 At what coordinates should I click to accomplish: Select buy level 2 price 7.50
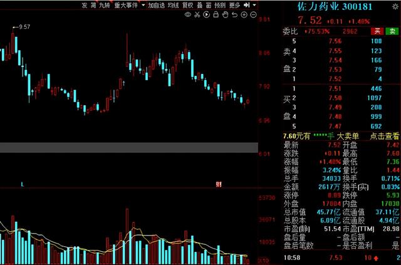click(335, 98)
